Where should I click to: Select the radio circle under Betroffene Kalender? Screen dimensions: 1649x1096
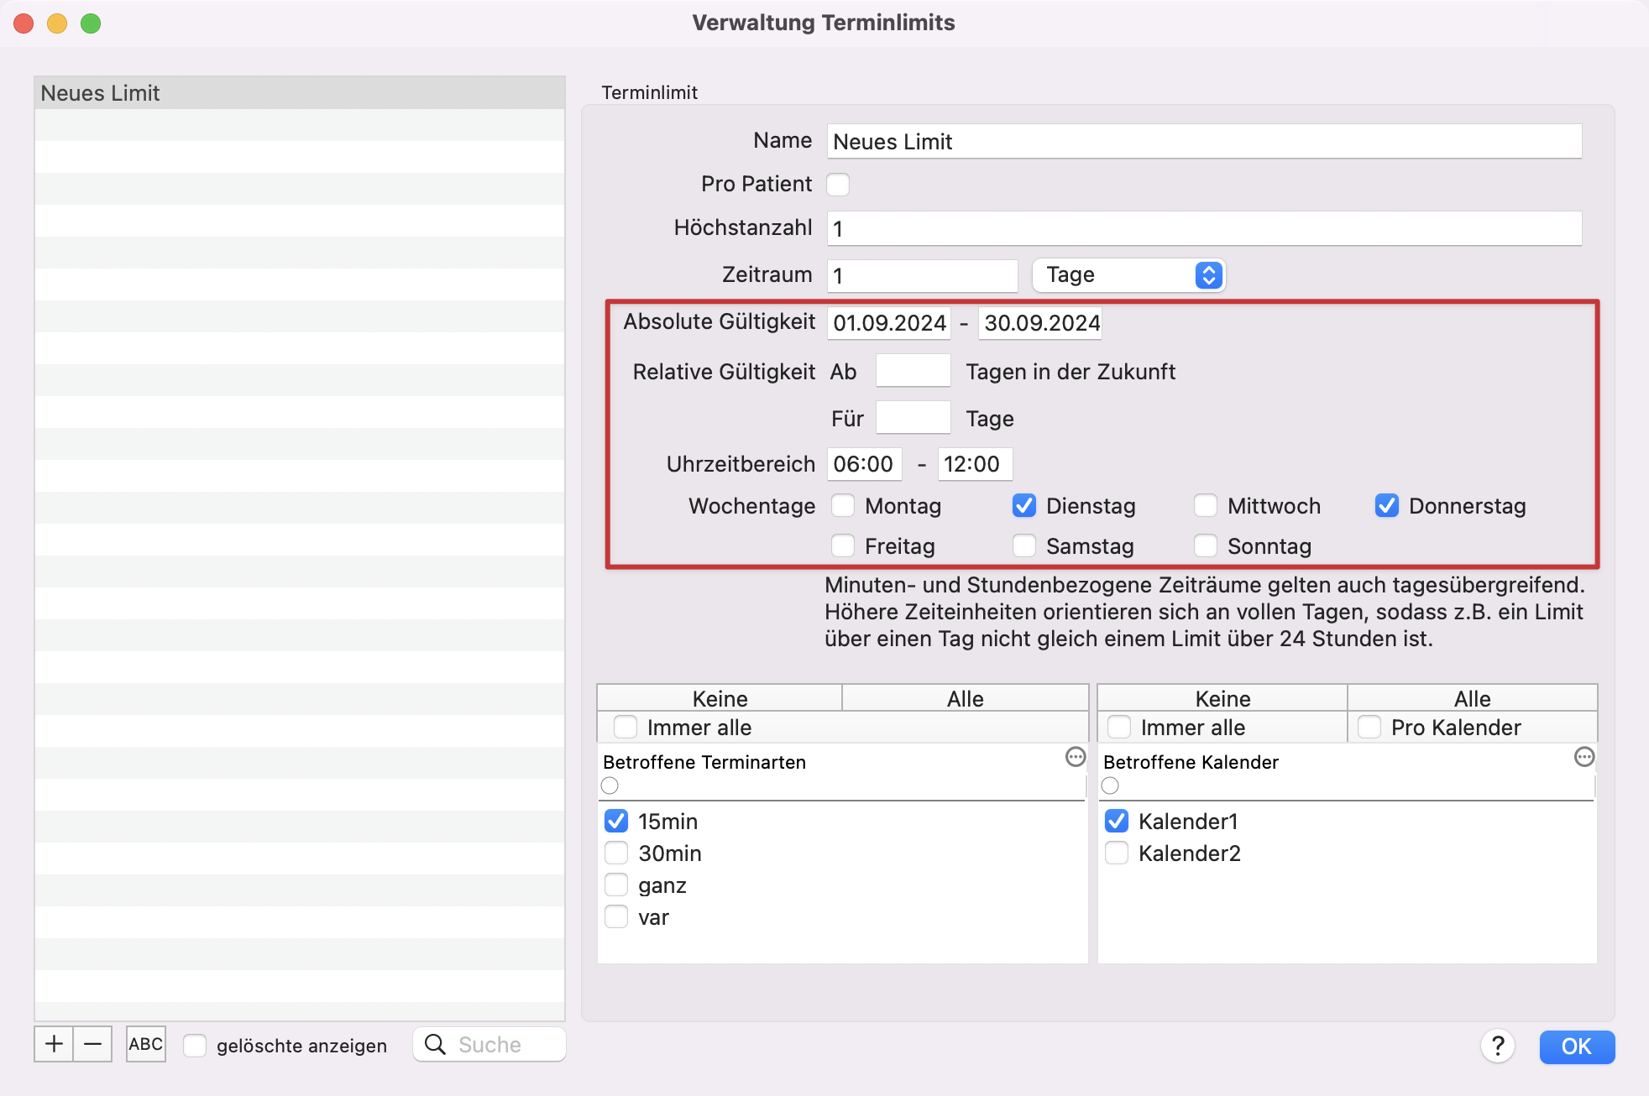1110,785
